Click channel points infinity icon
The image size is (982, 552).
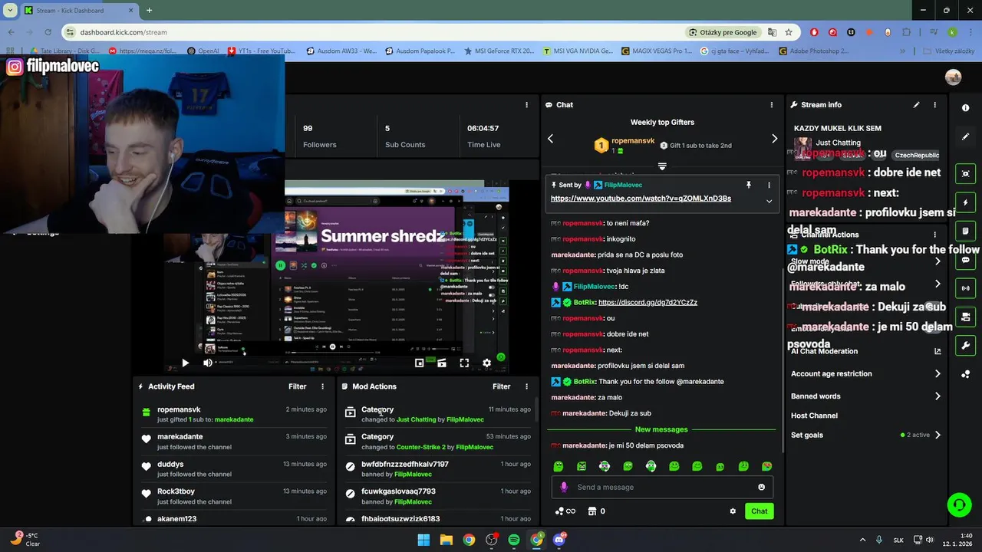(565, 511)
